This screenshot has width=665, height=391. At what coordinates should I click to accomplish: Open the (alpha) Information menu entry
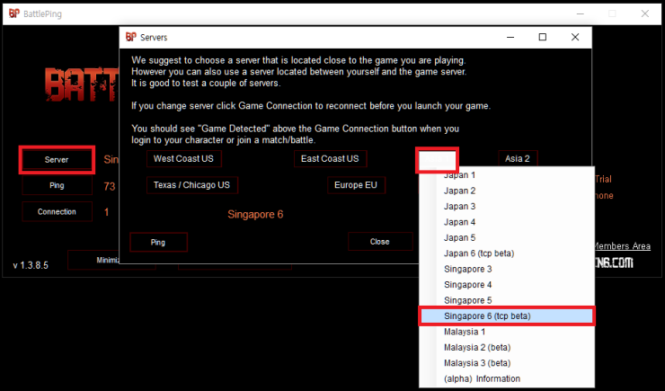(x=506, y=378)
